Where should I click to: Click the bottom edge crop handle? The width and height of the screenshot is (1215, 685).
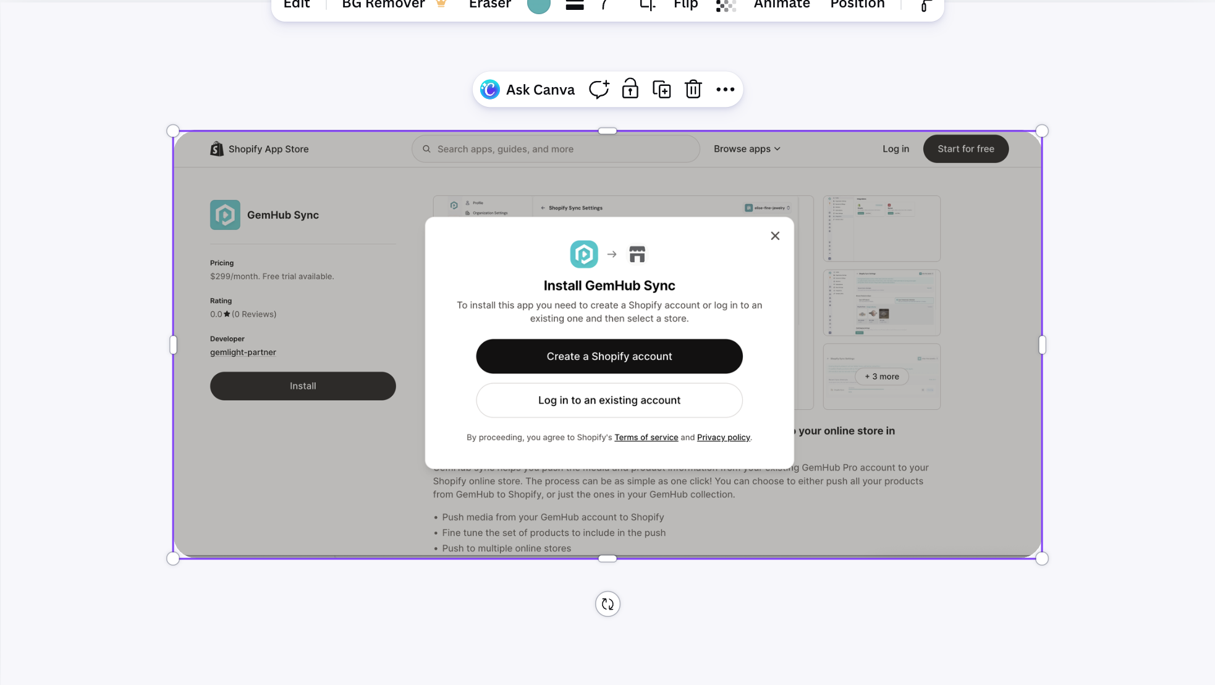pos(607,559)
